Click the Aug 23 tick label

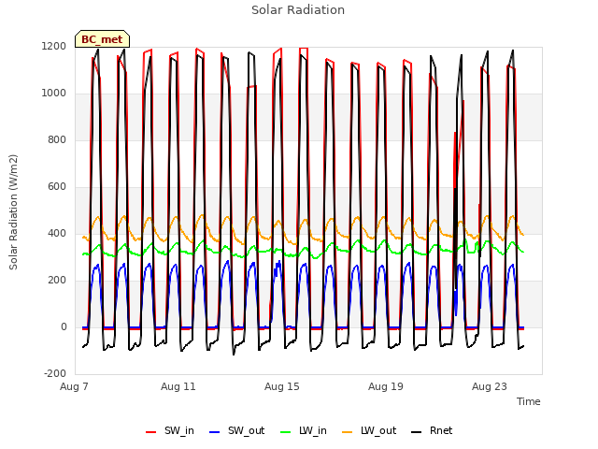[490, 386]
